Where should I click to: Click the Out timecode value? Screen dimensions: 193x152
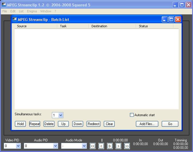(x=161, y=144)
